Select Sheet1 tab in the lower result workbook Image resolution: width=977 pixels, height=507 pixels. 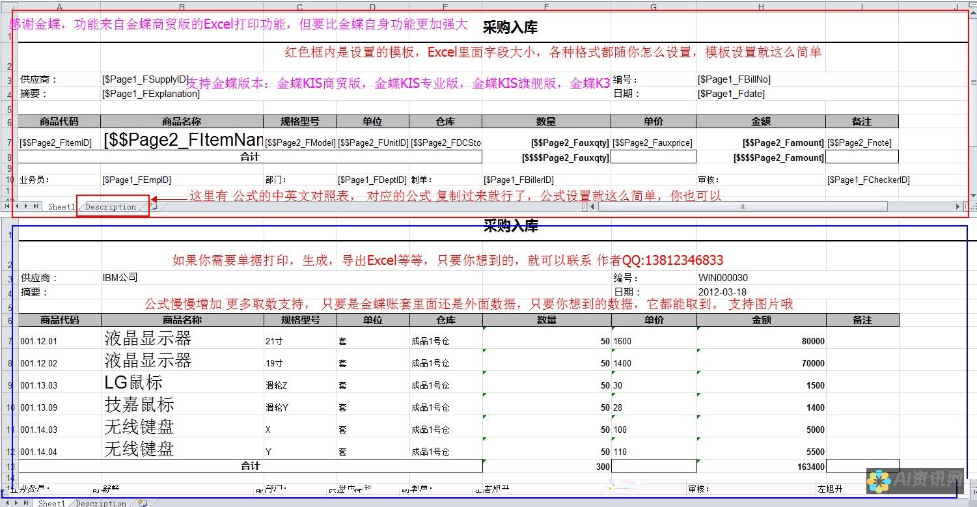point(51,503)
